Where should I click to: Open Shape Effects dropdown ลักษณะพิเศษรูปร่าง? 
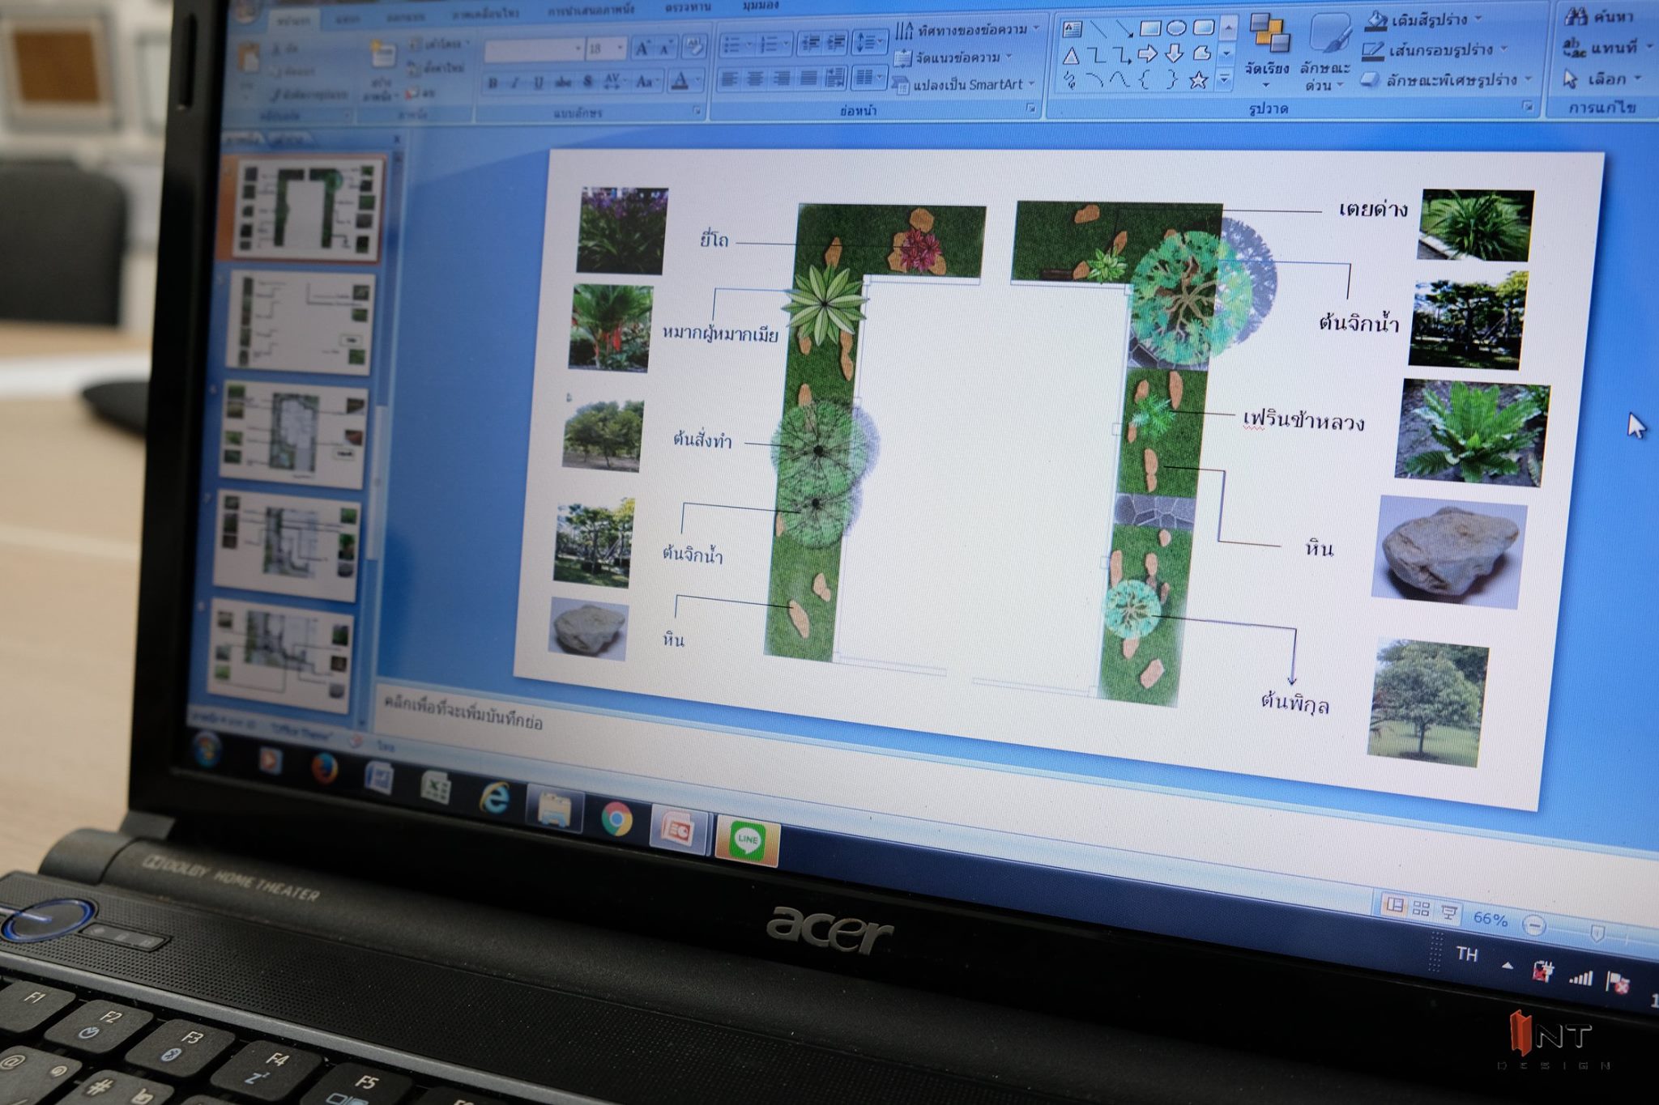(1447, 79)
